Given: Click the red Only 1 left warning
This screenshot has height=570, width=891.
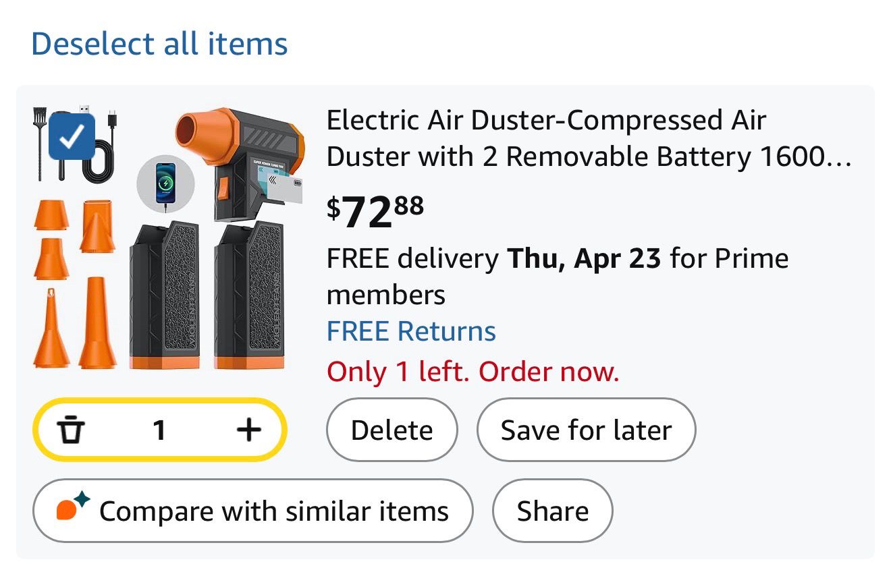Looking at the screenshot, I should [473, 372].
